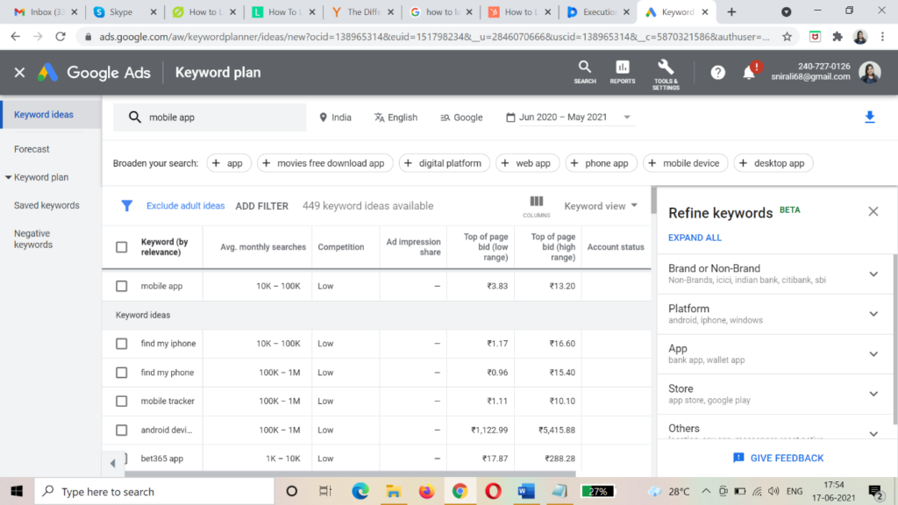Screen dimensions: 898x505
Task: Change language from English
Action: coord(396,117)
